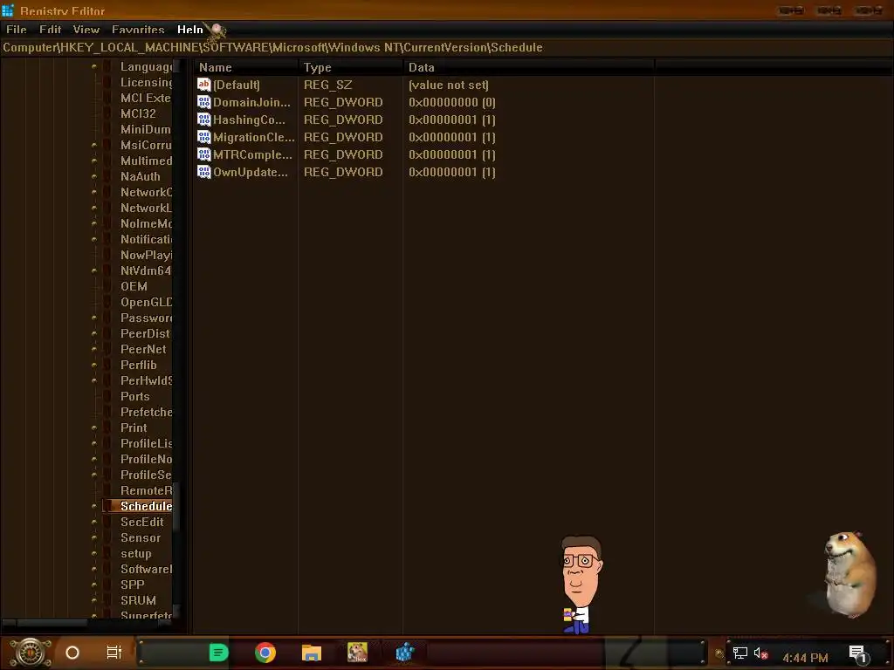The width and height of the screenshot is (894, 670).
Task: Open File Explorer from the taskbar
Action: (x=312, y=653)
